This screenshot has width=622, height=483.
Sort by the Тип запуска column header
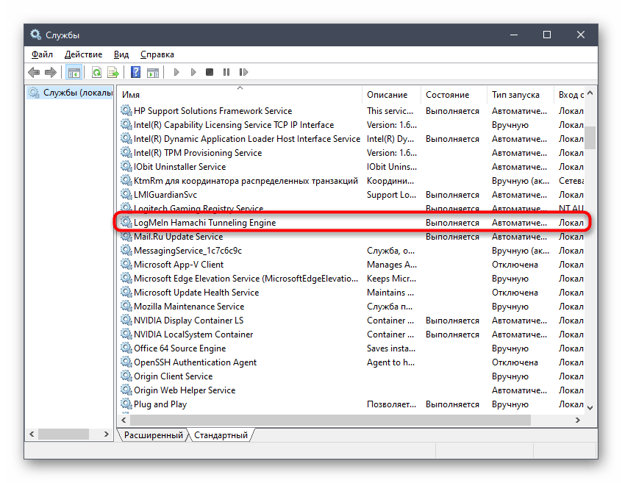point(520,95)
